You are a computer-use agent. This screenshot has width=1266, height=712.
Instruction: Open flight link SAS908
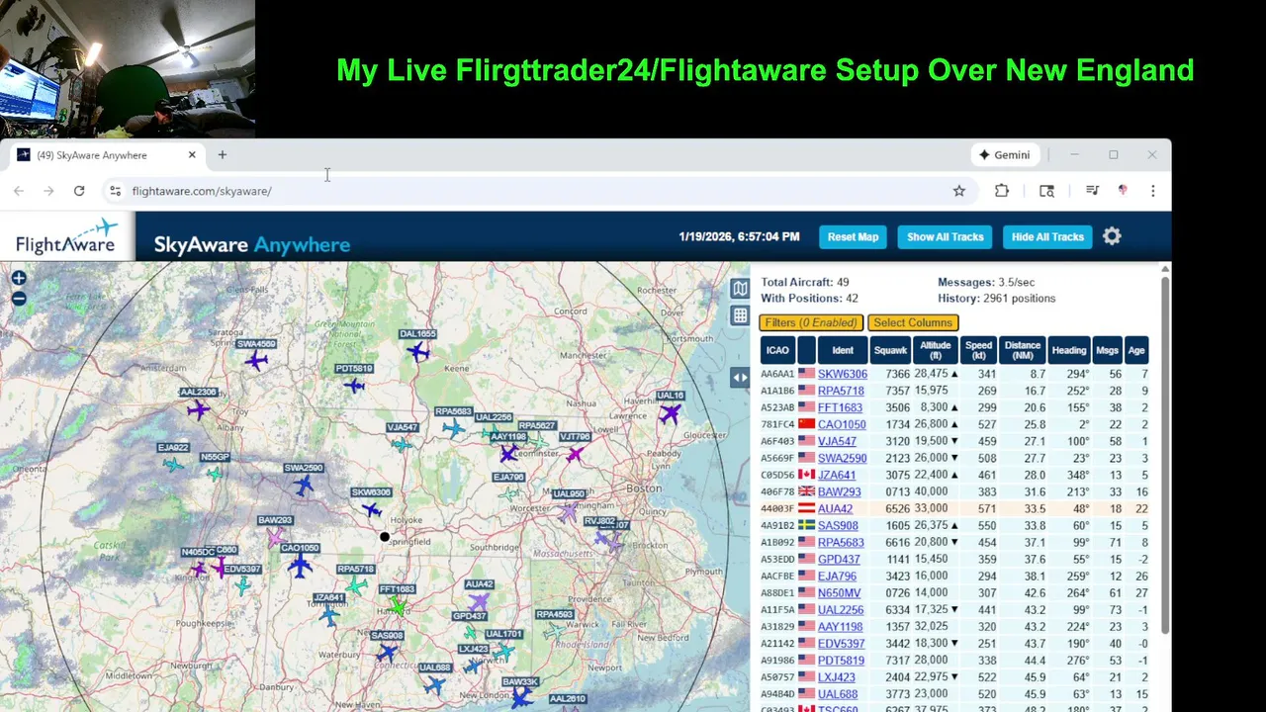pyautogui.click(x=838, y=525)
